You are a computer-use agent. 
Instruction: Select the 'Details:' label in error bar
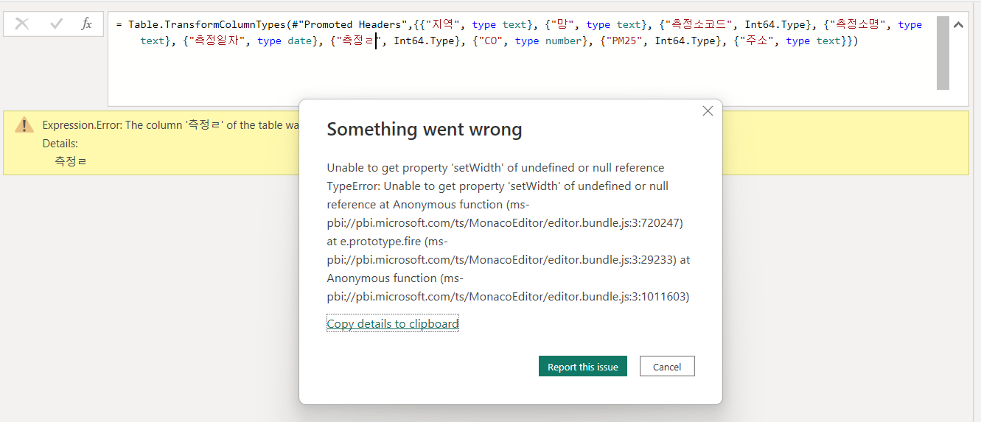[x=60, y=144]
